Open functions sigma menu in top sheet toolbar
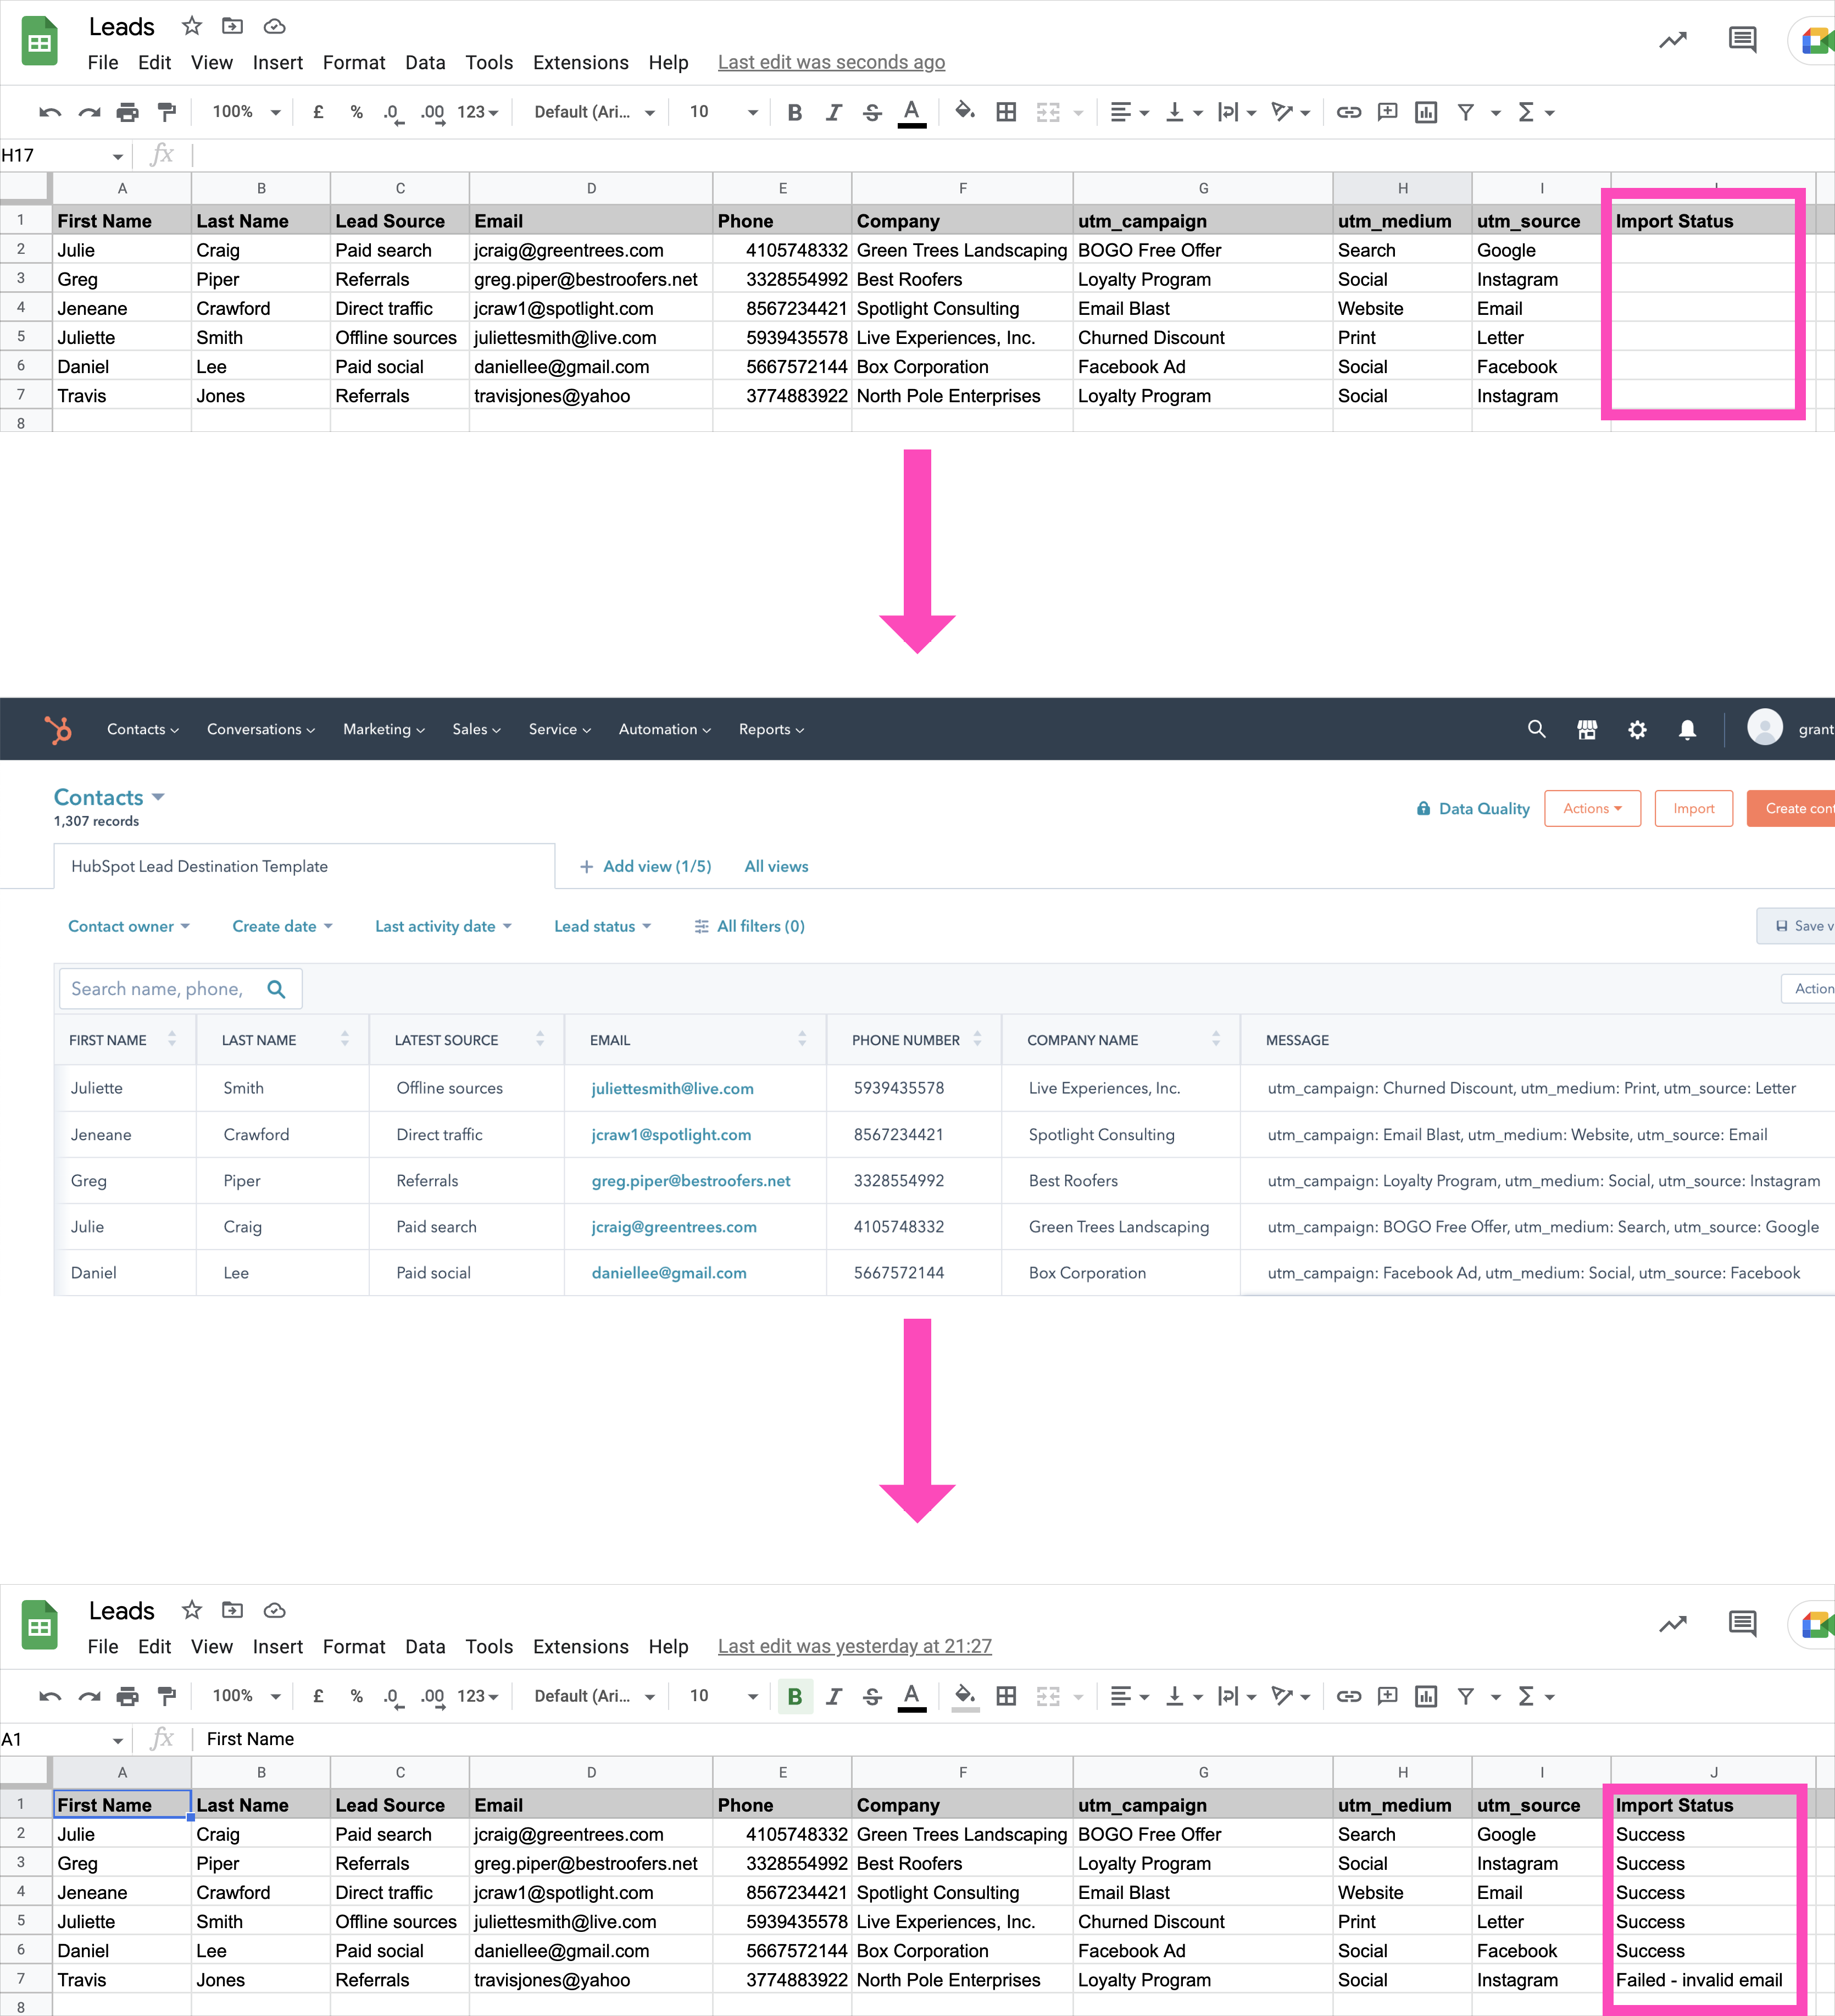Image resolution: width=1835 pixels, height=2016 pixels. tap(1535, 112)
